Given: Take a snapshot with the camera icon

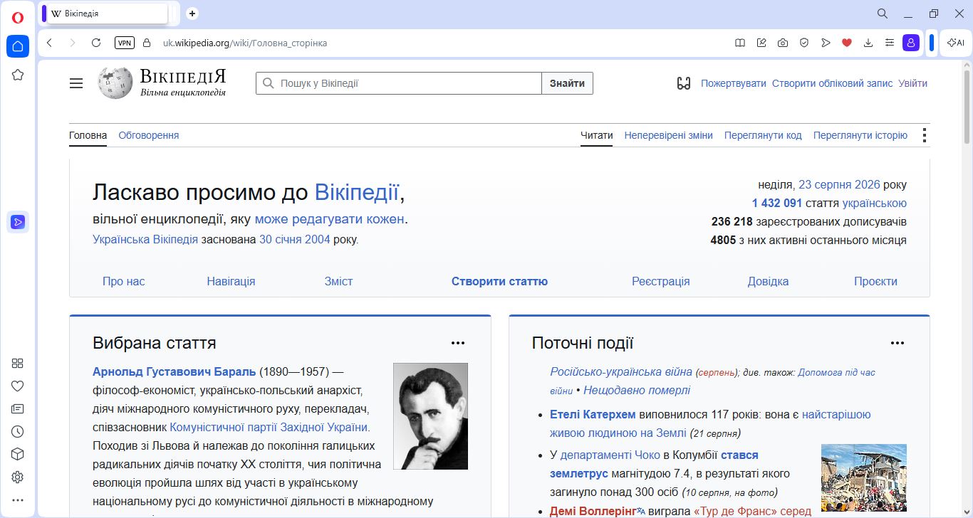Looking at the screenshot, I should (x=783, y=43).
